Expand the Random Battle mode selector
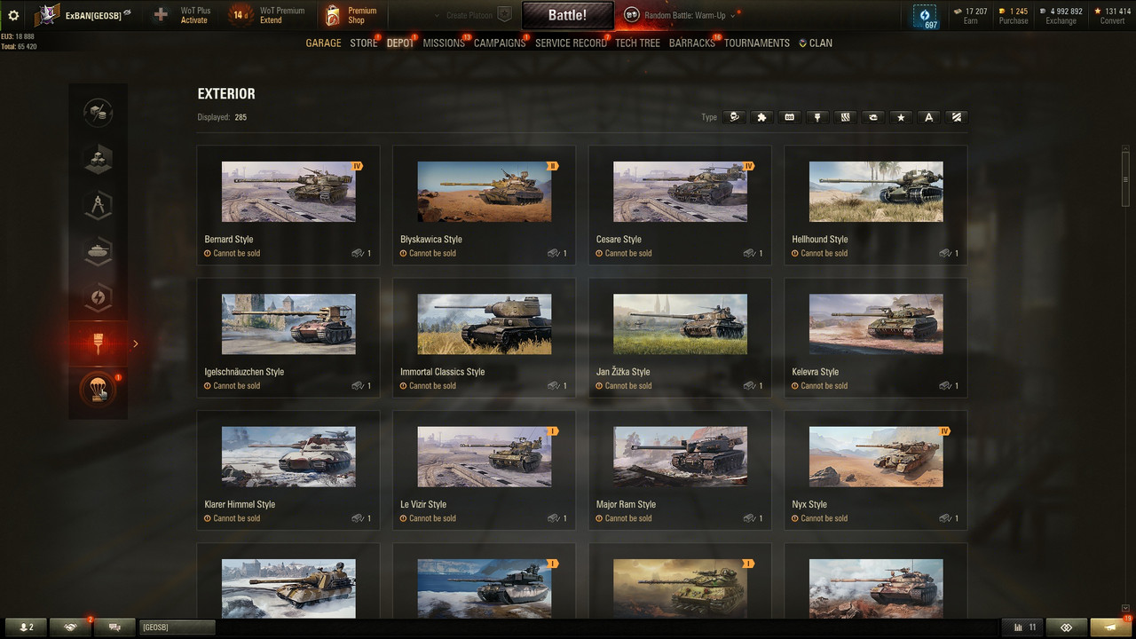This screenshot has width=1136, height=639. (682, 15)
